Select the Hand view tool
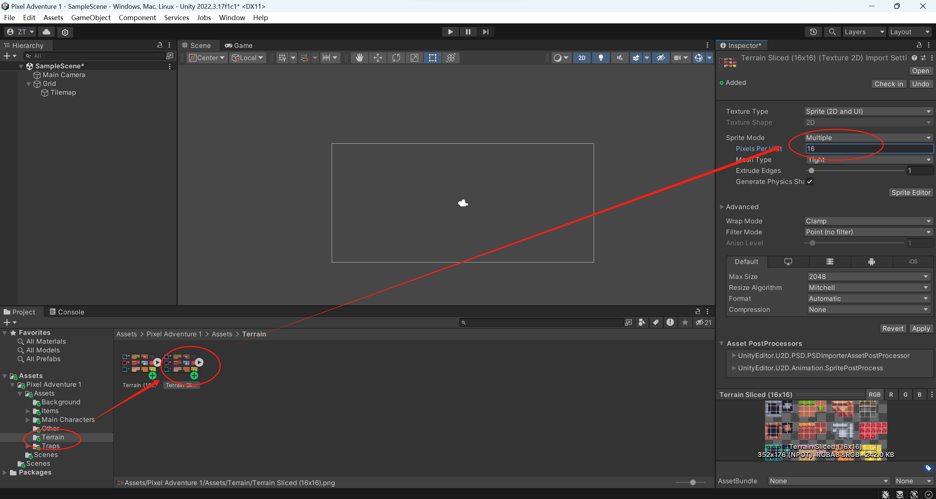This screenshot has height=499, width=936. tap(359, 58)
